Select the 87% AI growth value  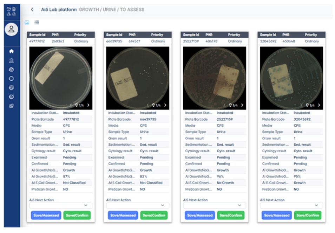(66, 177)
